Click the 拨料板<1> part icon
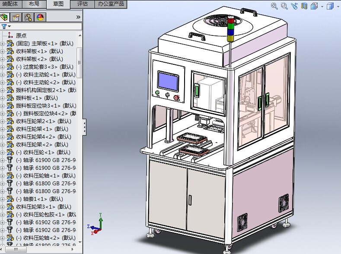 10,98
